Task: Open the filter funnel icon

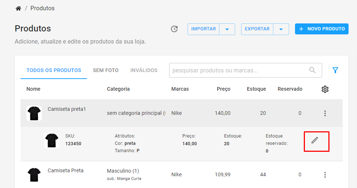Action: pos(335,70)
